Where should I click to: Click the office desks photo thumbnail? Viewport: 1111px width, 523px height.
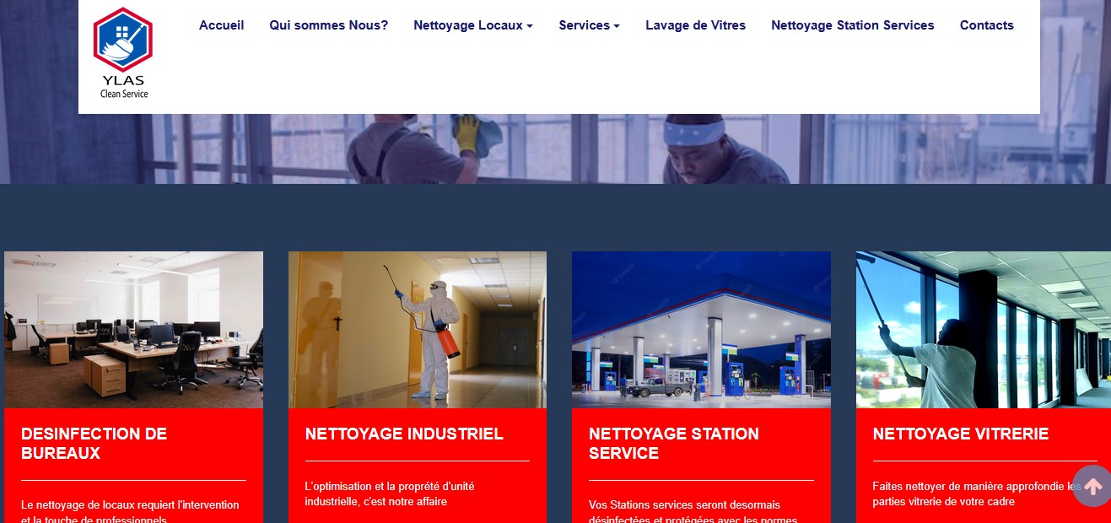pos(133,330)
